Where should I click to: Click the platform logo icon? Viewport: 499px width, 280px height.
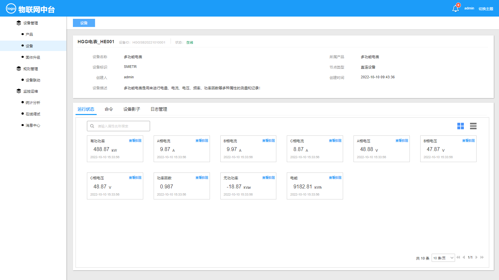[x=11, y=9]
